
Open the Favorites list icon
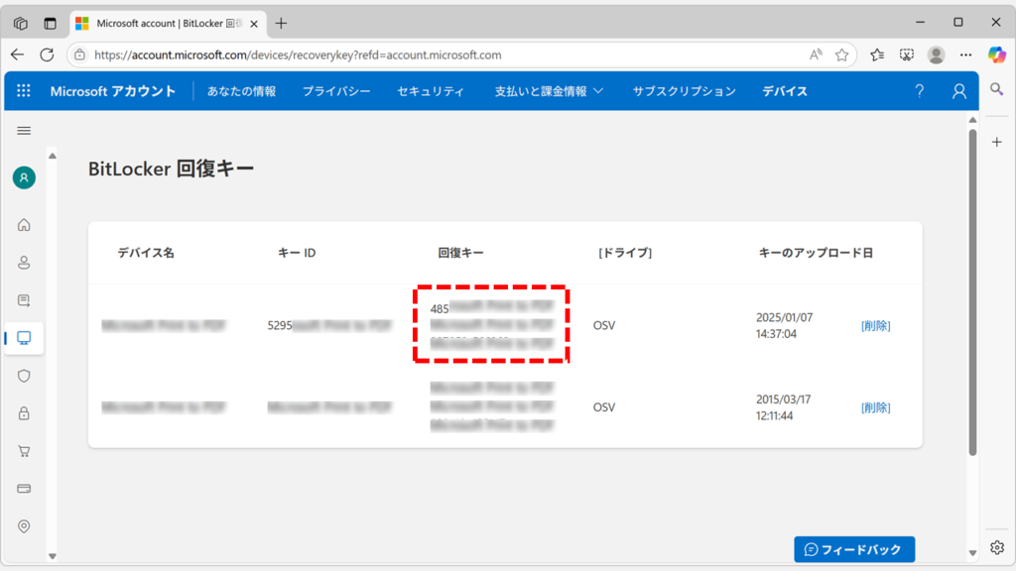877,56
